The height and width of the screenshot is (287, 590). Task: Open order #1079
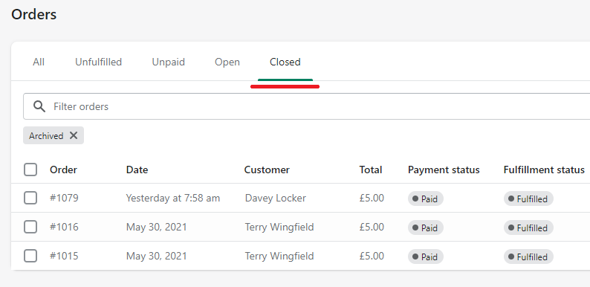coord(64,198)
